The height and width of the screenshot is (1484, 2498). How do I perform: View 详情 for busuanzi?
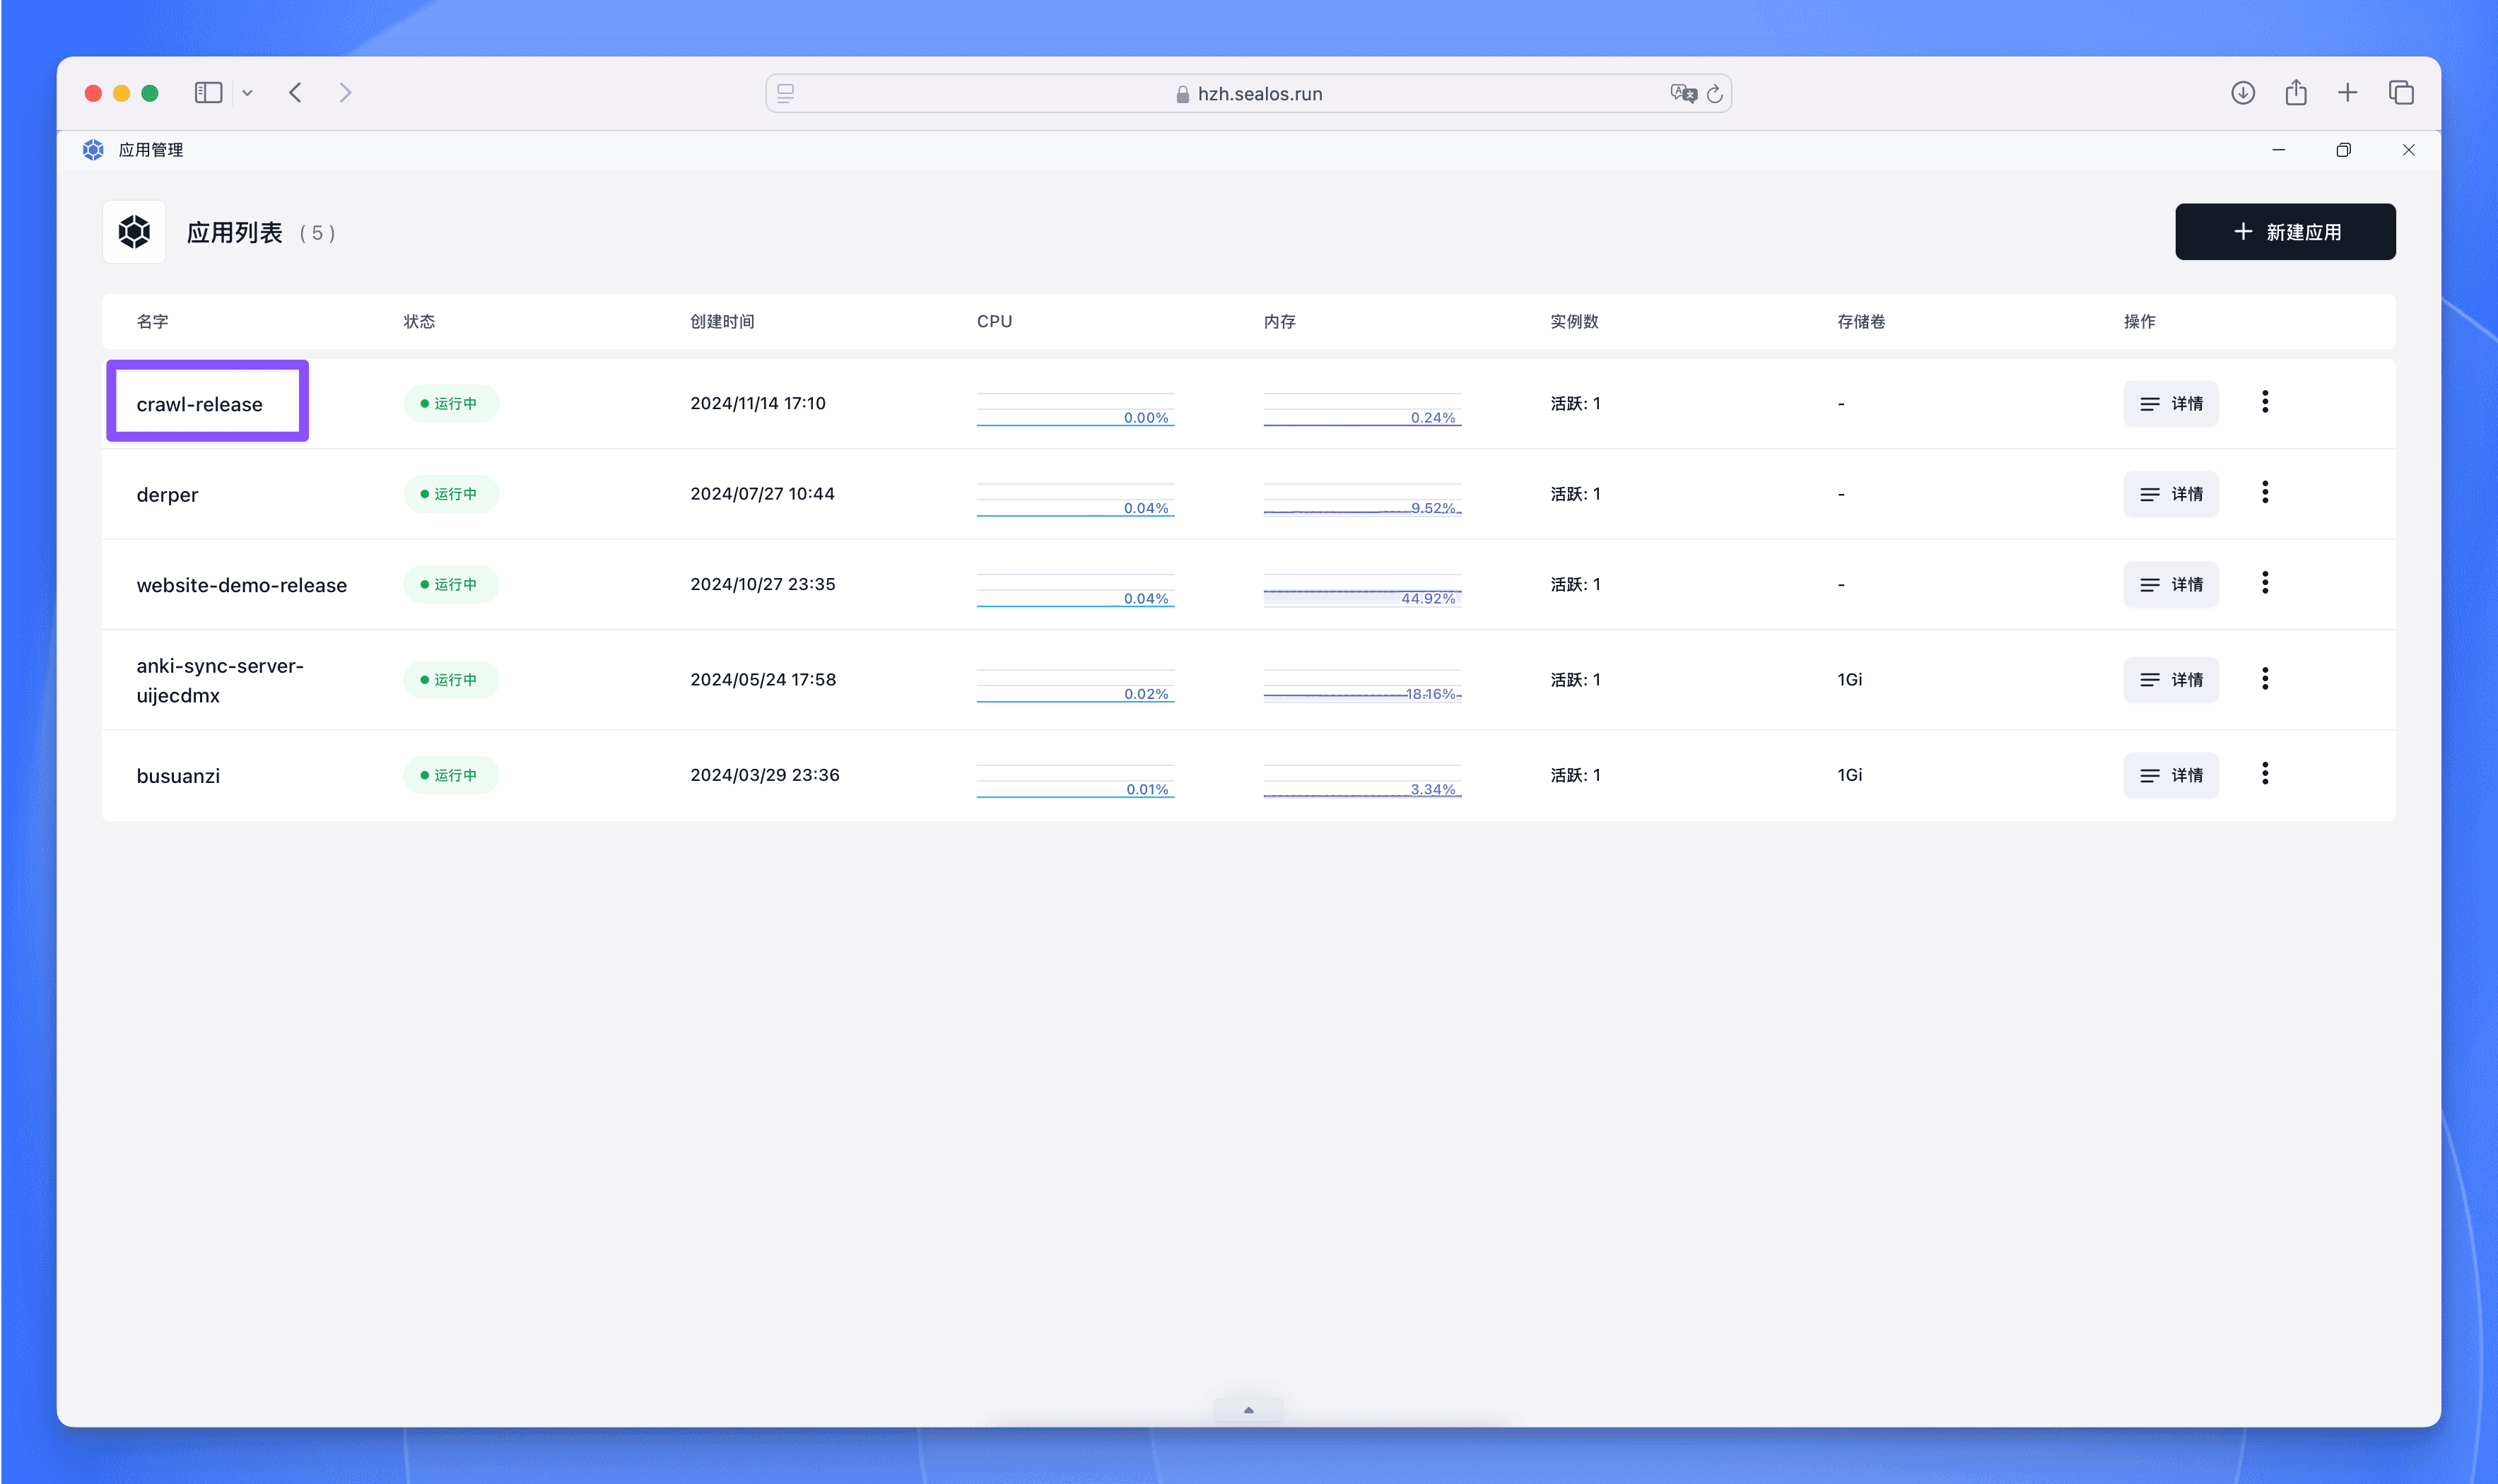[2171, 775]
